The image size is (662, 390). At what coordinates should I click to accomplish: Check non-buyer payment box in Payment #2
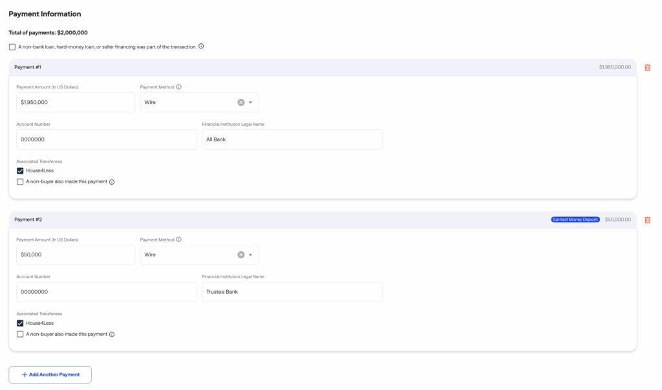(x=20, y=334)
